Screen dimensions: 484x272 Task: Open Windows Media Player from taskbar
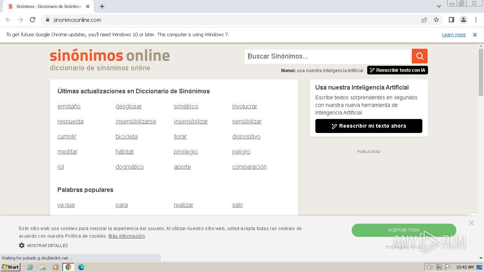click(x=56, y=267)
